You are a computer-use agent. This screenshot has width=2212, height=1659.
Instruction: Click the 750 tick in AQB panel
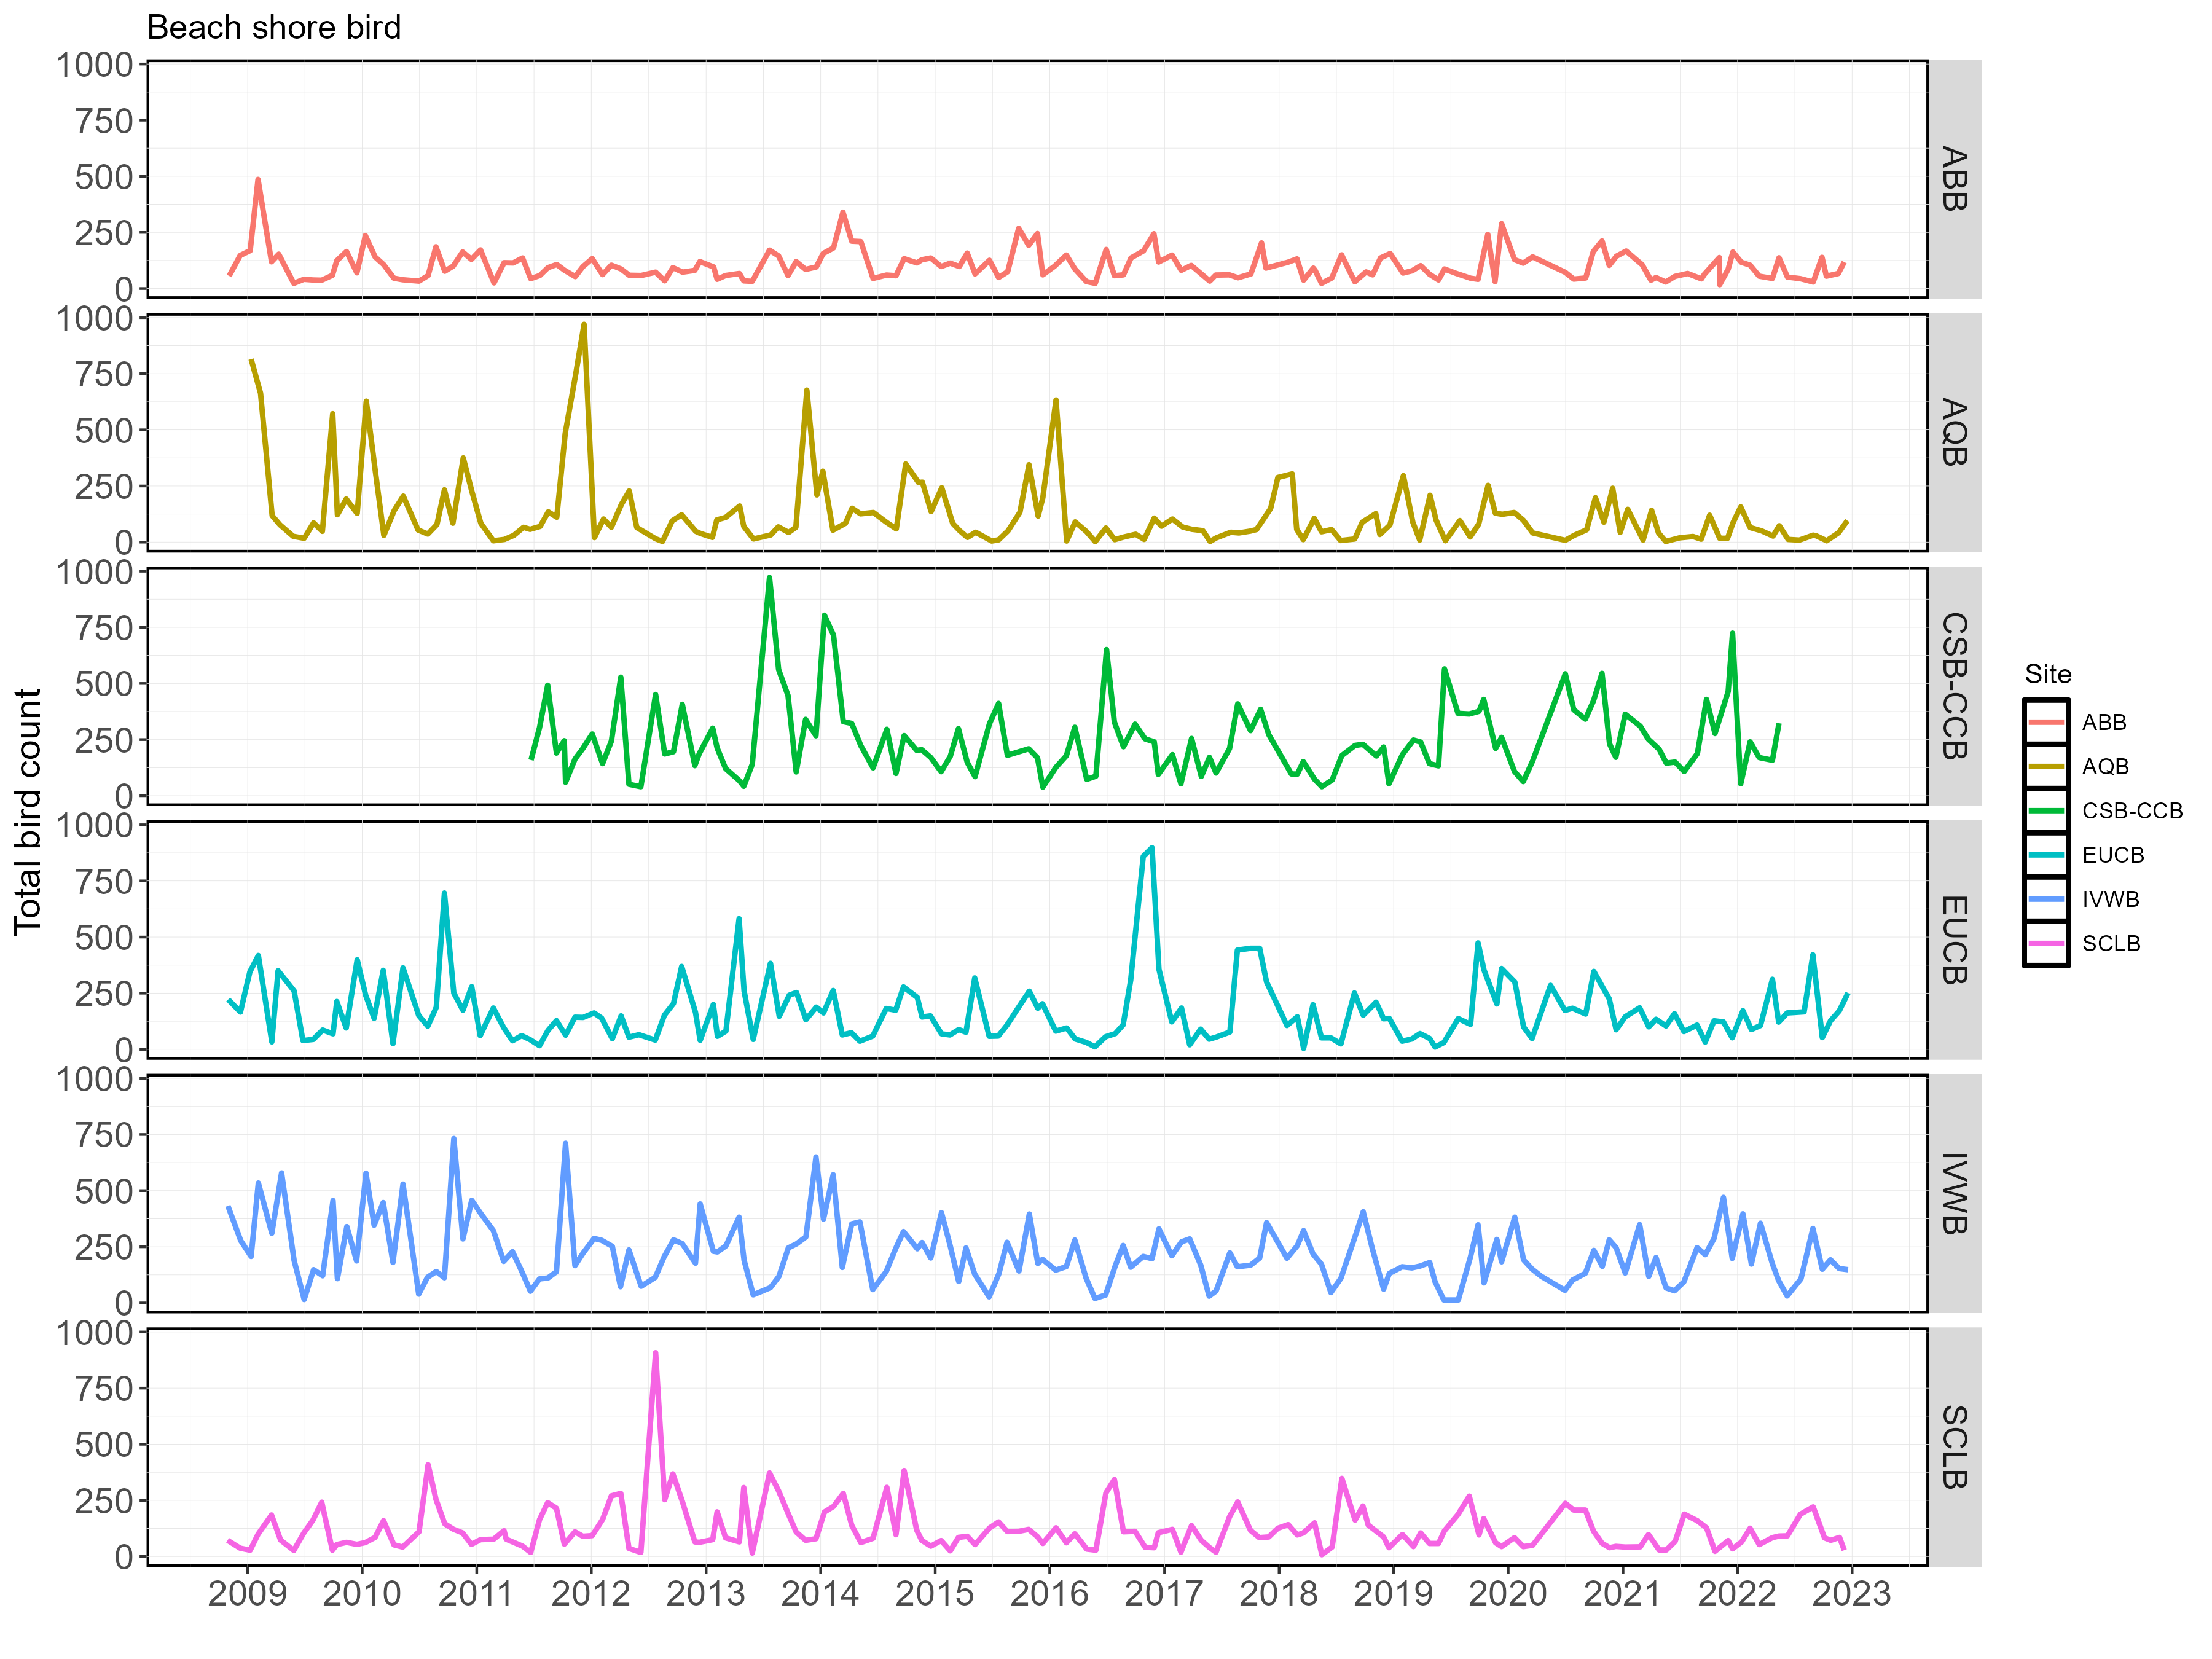pyautogui.click(x=104, y=374)
